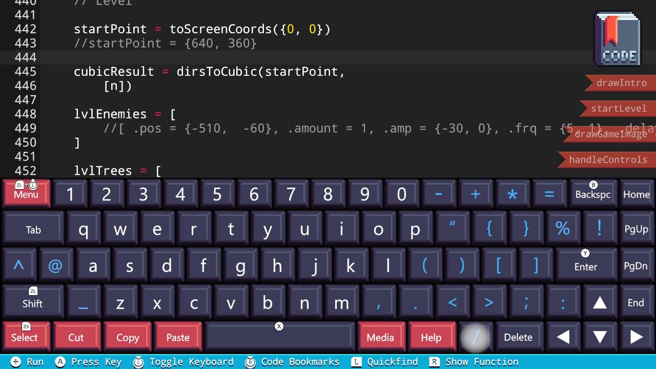
Task: Toggle Select mode on keyboard
Action: pyautogui.click(x=25, y=336)
